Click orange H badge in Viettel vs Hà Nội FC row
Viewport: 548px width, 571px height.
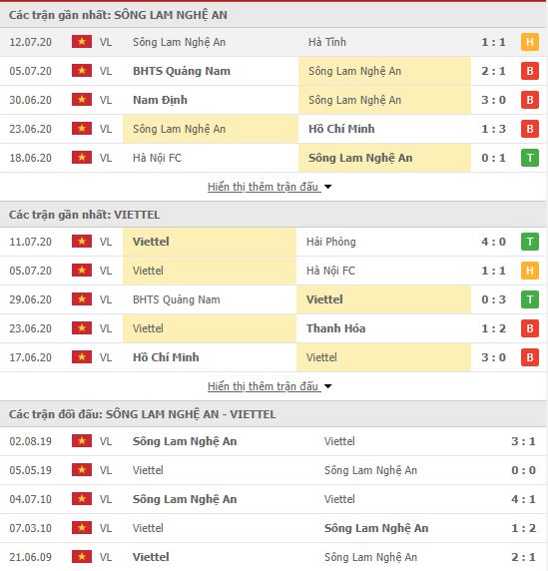[x=530, y=271]
